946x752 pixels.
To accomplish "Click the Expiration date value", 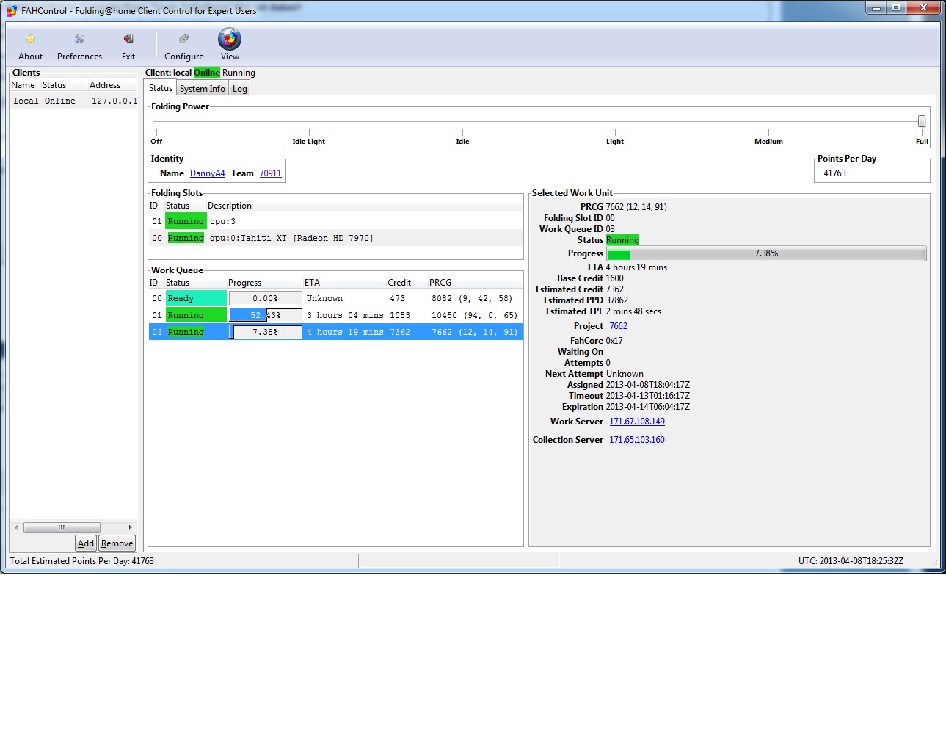I will 648,407.
